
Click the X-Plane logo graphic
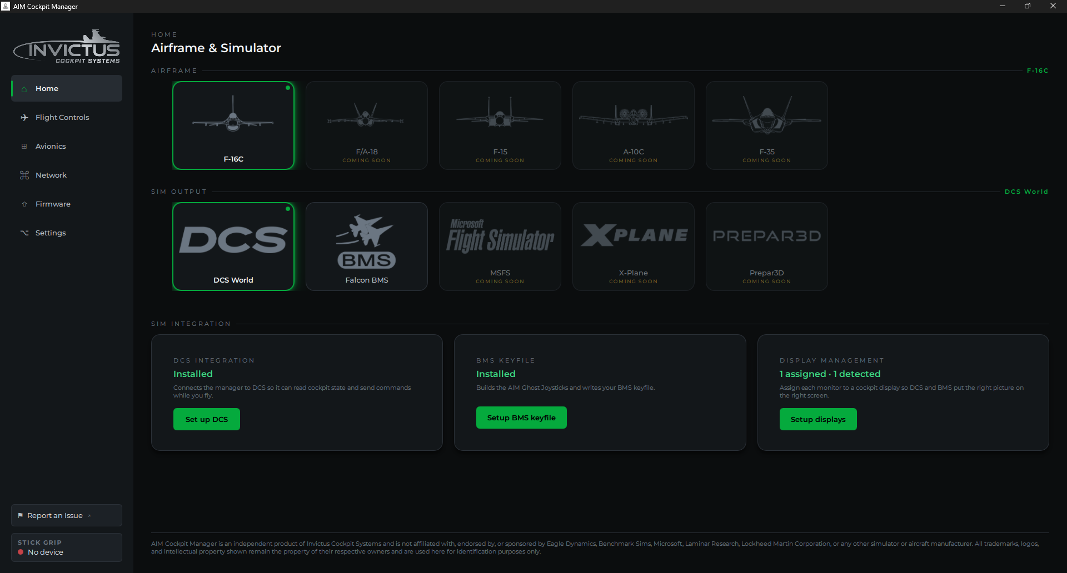(x=634, y=235)
